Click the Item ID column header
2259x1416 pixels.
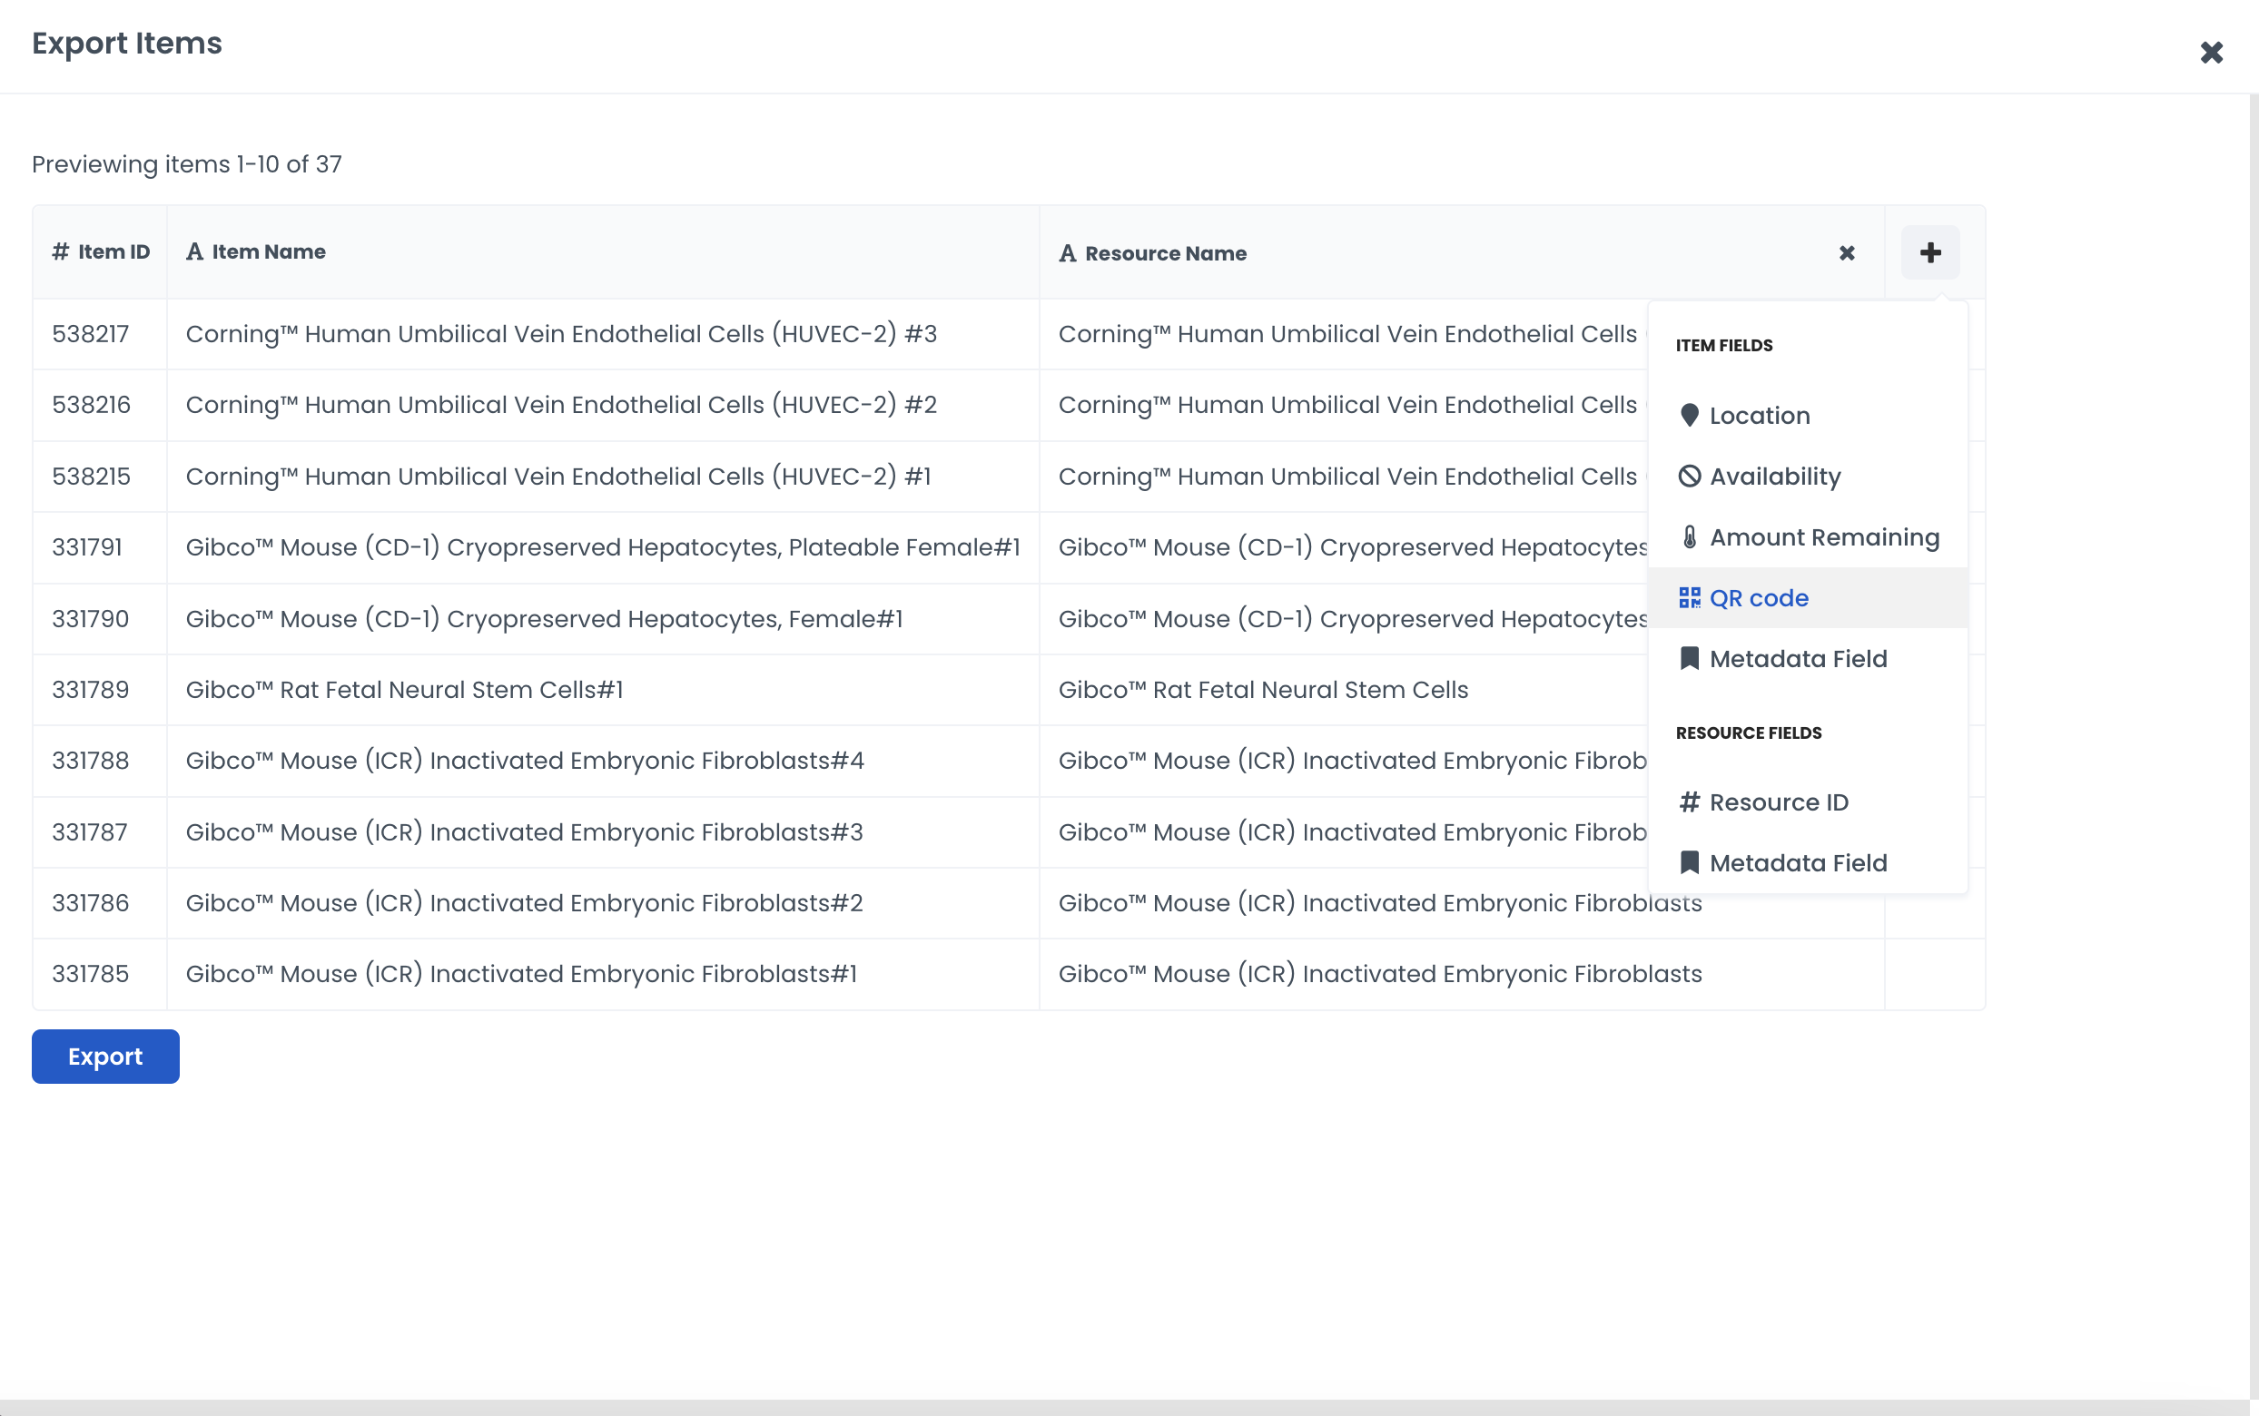101,252
